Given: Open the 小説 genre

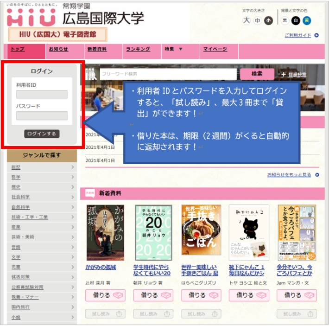Looking at the screenshot, I should point(42,317).
